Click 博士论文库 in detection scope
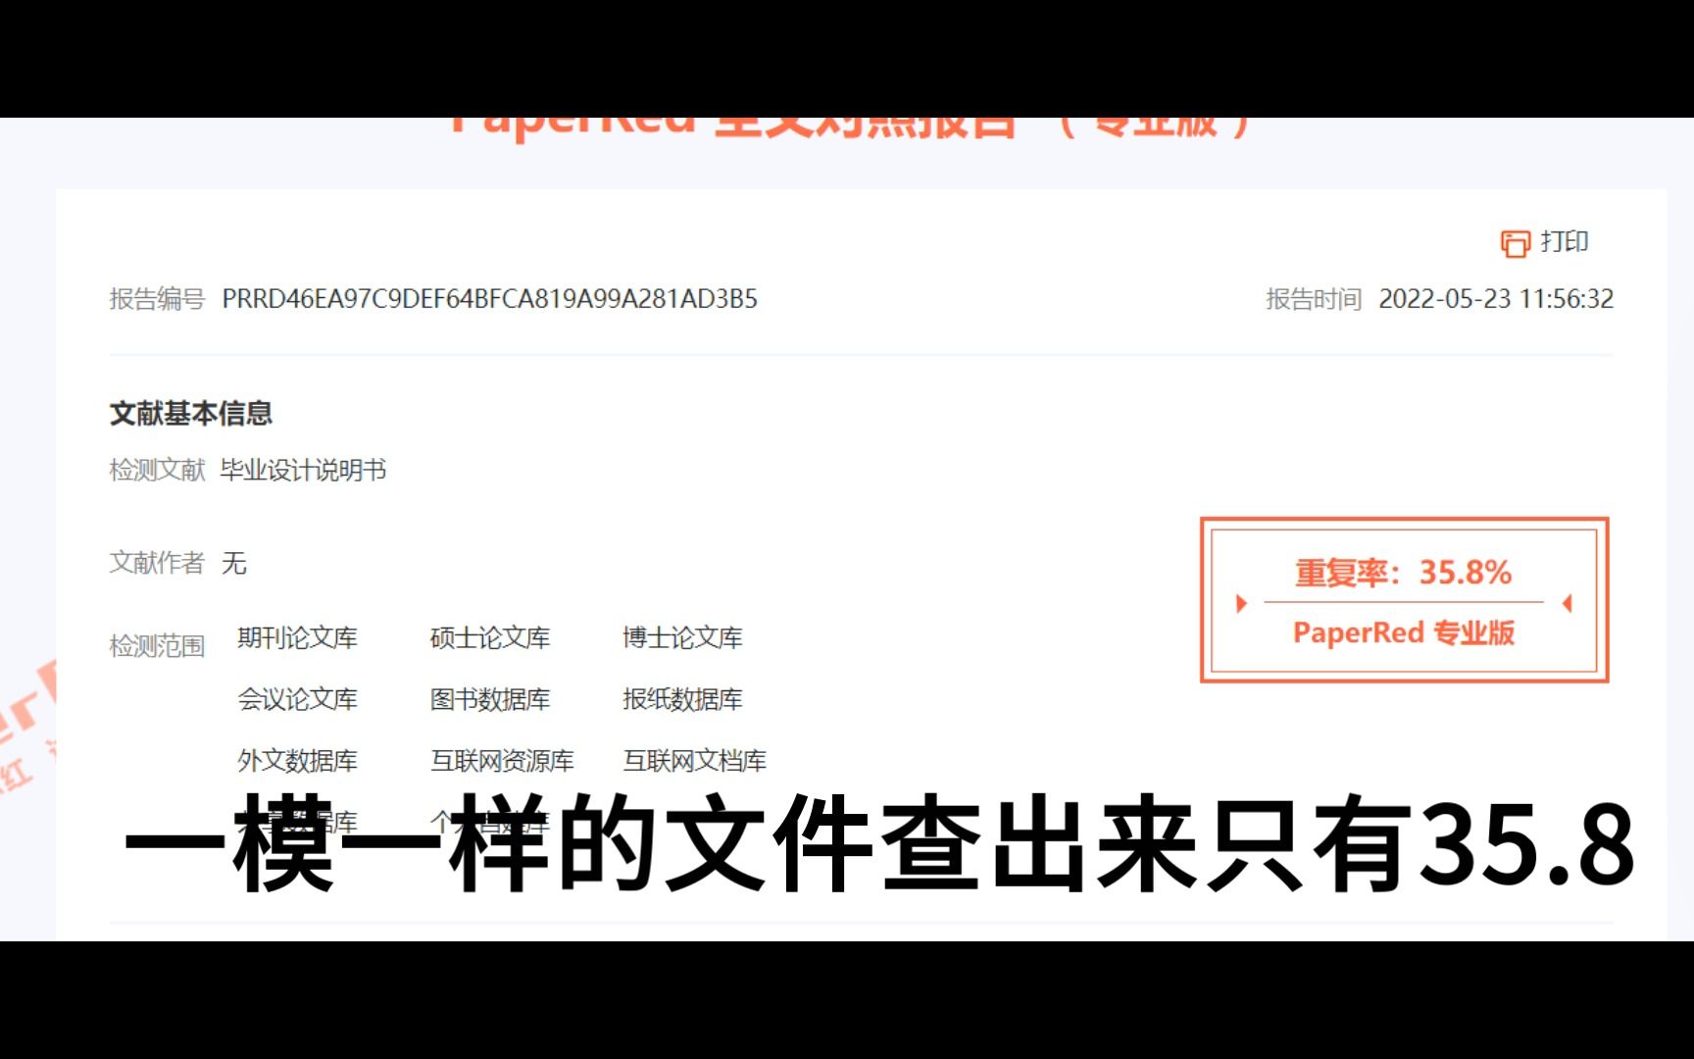1694x1059 pixels. 682,638
